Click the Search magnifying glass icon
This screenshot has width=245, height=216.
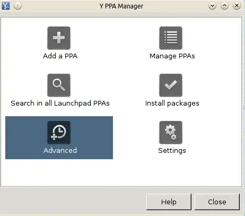click(x=59, y=85)
